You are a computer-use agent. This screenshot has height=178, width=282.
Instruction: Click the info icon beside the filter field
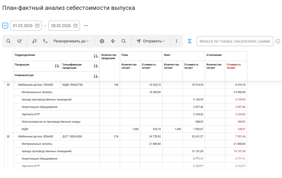[x=278, y=41]
